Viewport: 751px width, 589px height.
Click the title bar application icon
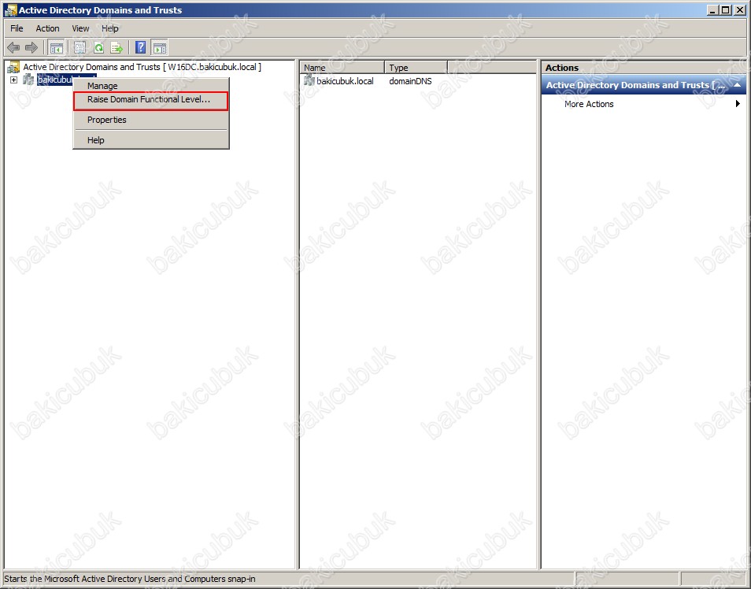click(10, 10)
